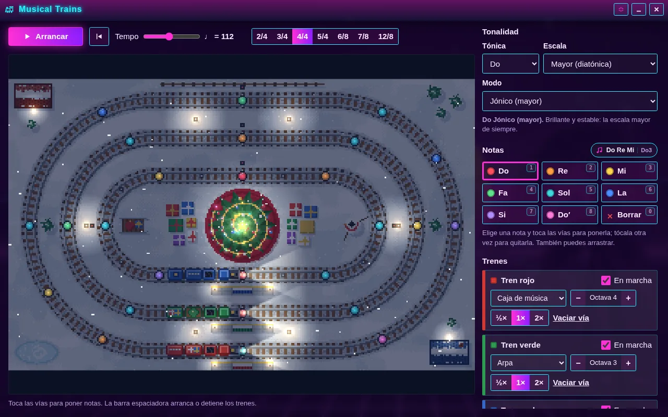Image resolution: width=668 pixels, height=417 pixels.
Task: Decrease octave for Tren rojo
Action: 577,298
